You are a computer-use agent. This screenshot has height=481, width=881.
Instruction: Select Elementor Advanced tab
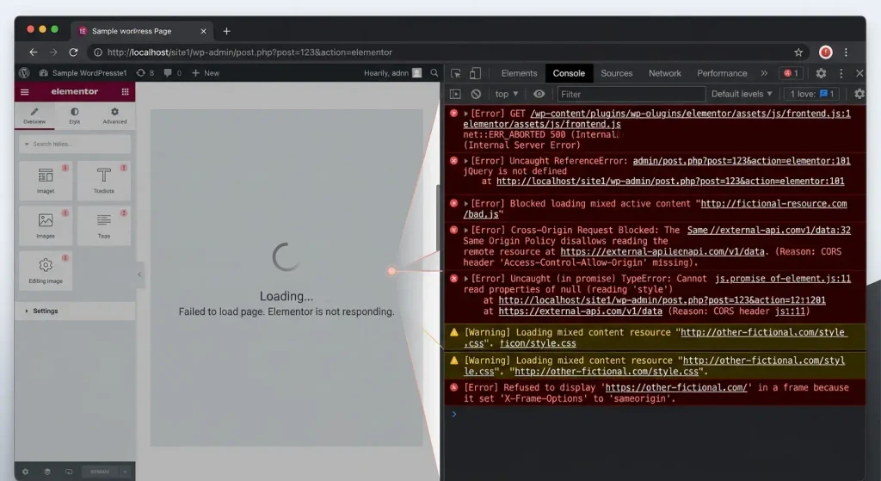coord(114,116)
